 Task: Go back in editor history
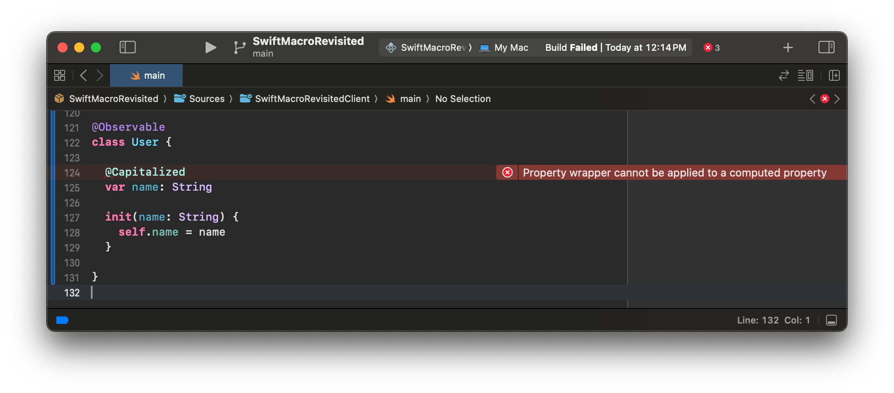(83, 75)
